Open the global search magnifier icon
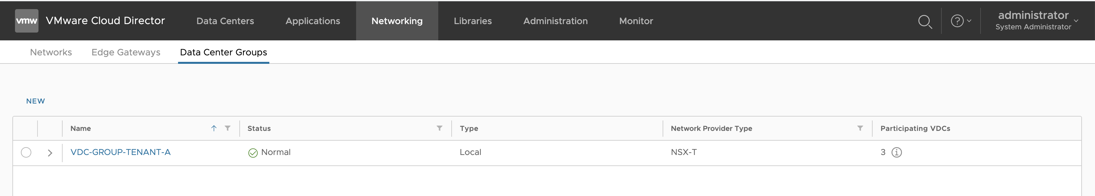1095x196 pixels. pyautogui.click(x=924, y=21)
